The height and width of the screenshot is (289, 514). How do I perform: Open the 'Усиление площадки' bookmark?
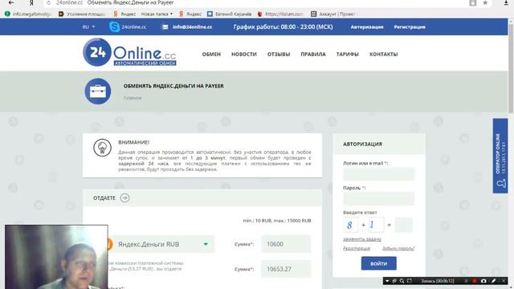pos(82,14)
